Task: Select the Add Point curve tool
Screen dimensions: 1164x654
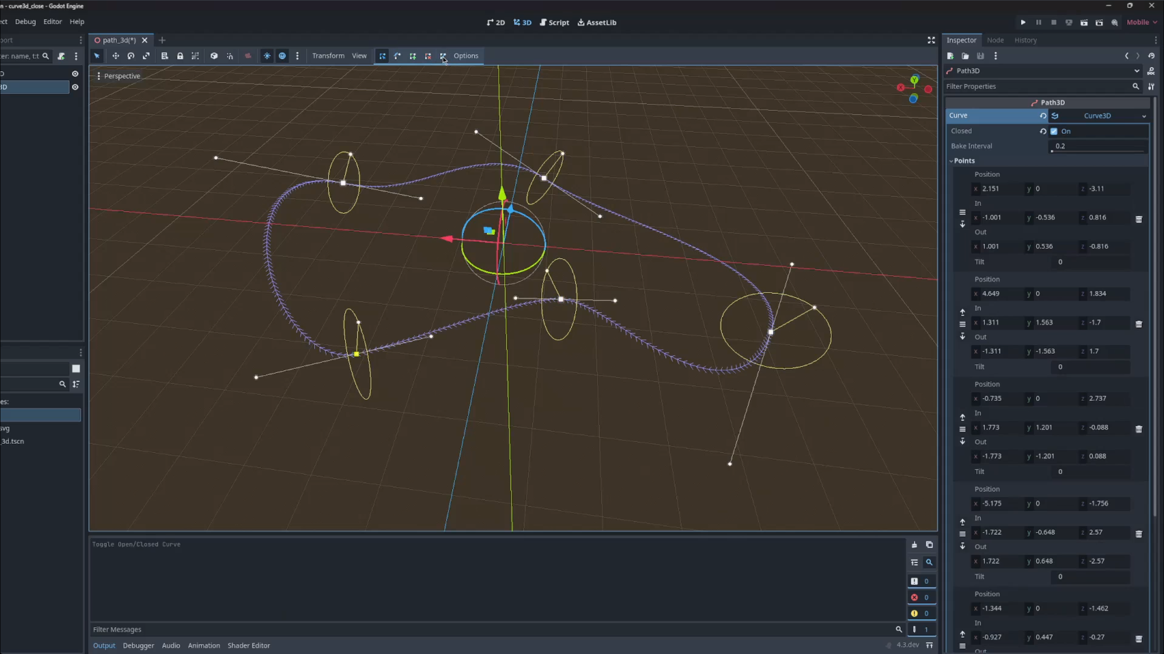Action: coord(413,56)
